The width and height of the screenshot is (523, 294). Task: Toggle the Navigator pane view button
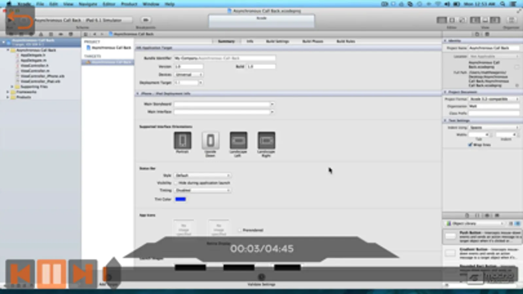point(475,20)
